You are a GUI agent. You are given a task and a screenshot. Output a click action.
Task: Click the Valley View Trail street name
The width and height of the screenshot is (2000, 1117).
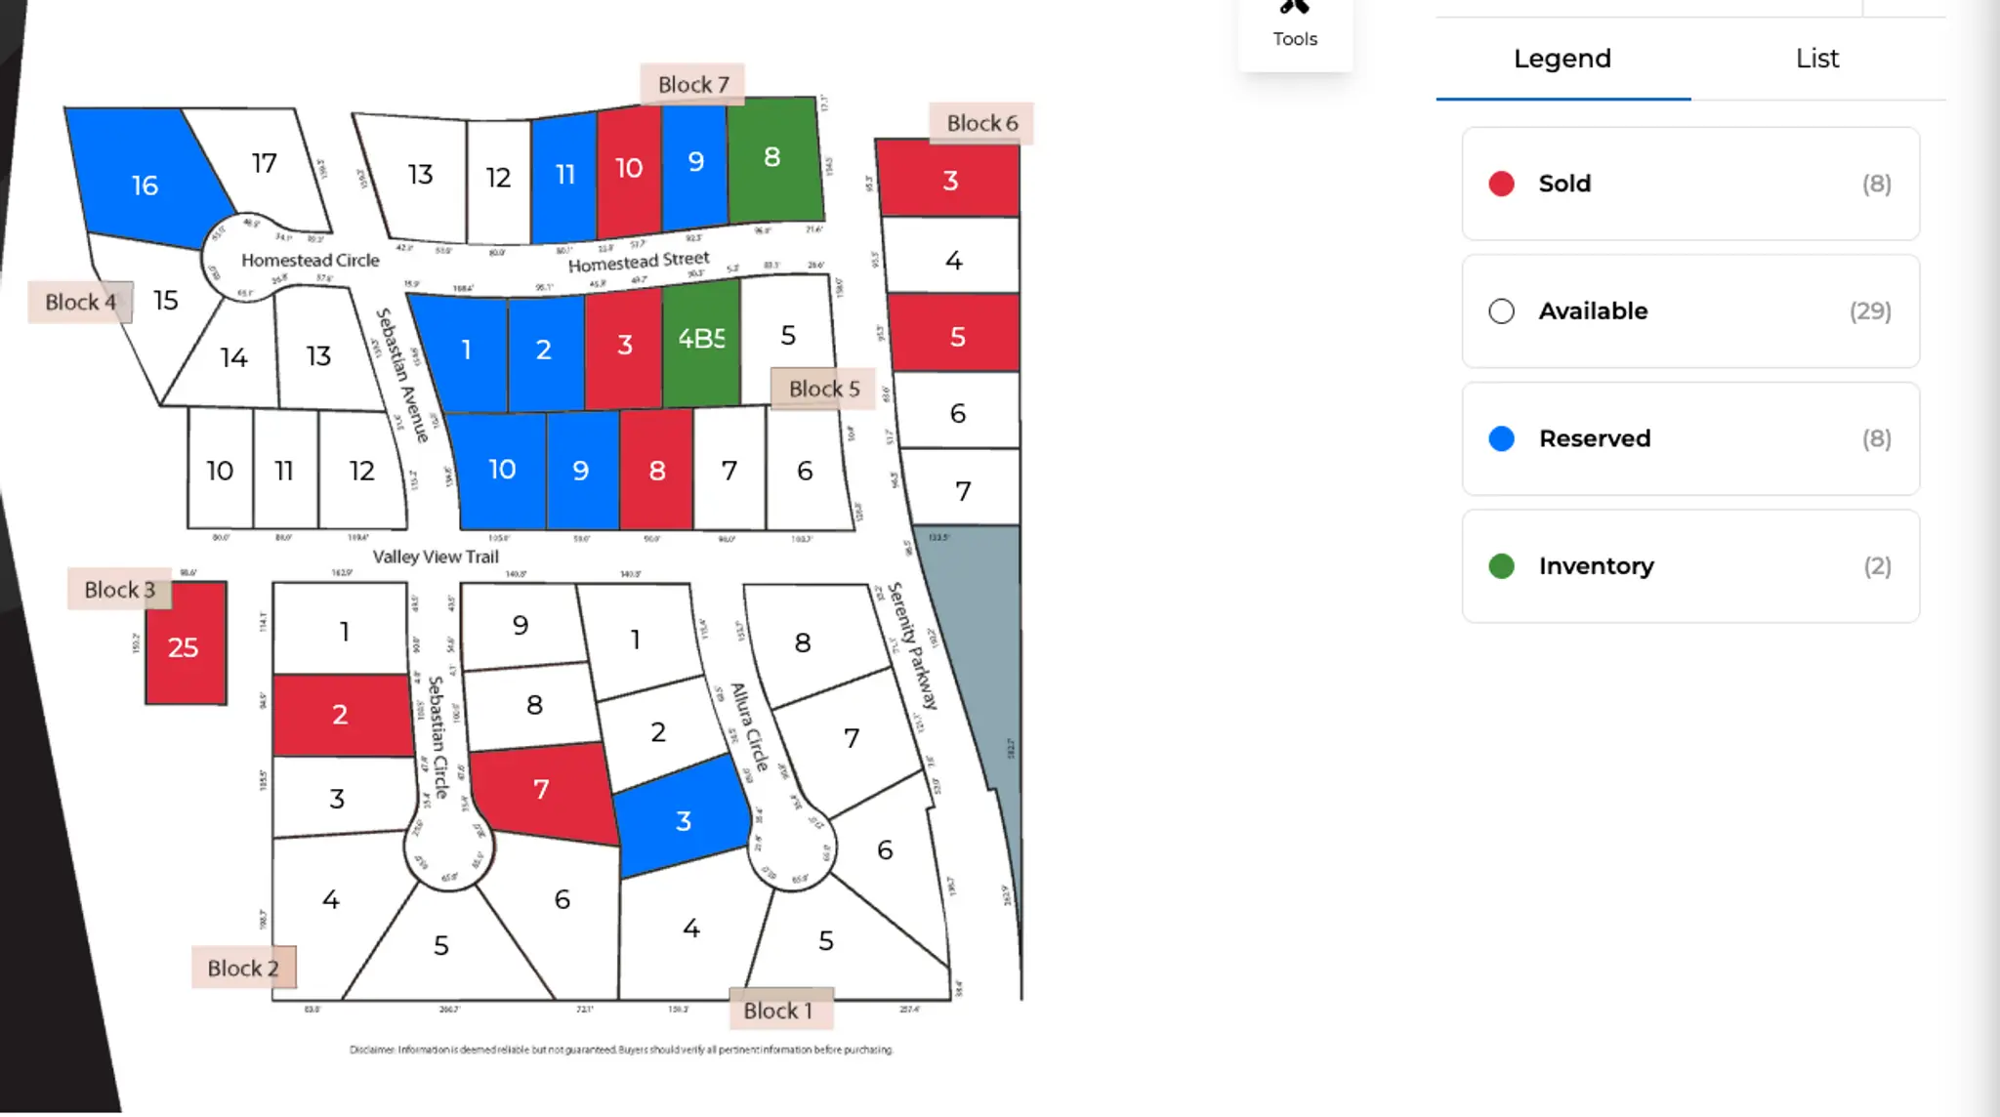point(436,557)
